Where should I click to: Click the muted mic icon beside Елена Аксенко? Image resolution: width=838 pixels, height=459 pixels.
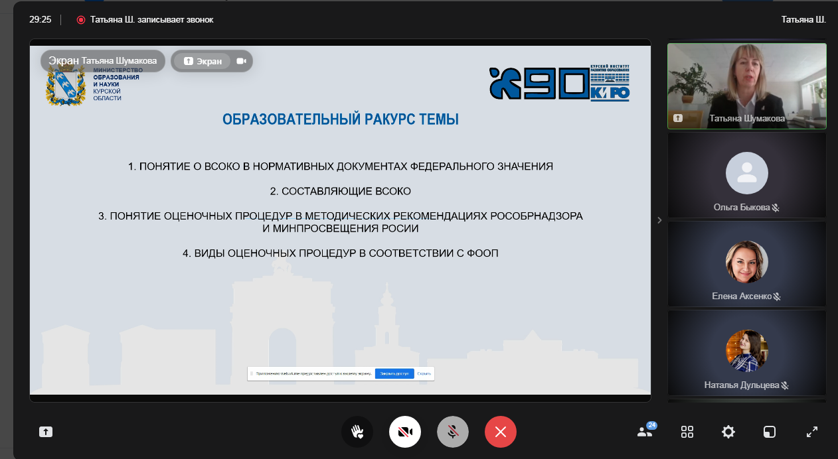pos(776,296)
